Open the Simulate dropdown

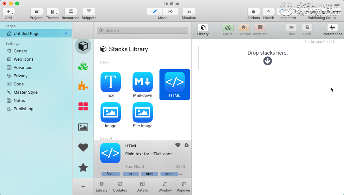point(189,12)
